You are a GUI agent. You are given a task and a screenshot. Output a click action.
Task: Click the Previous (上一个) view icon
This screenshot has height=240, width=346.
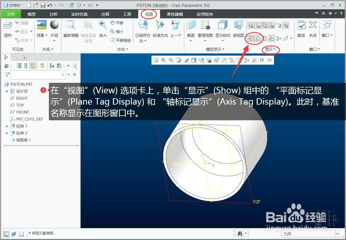click(x=176, y=29)
